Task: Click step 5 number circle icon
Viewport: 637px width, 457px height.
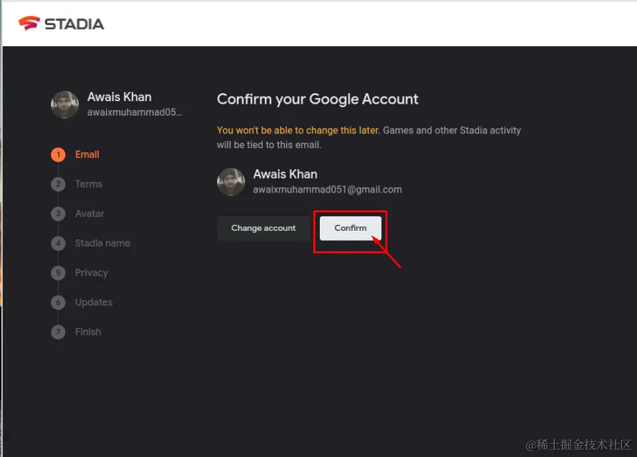Action: click(x=58, y=273)
